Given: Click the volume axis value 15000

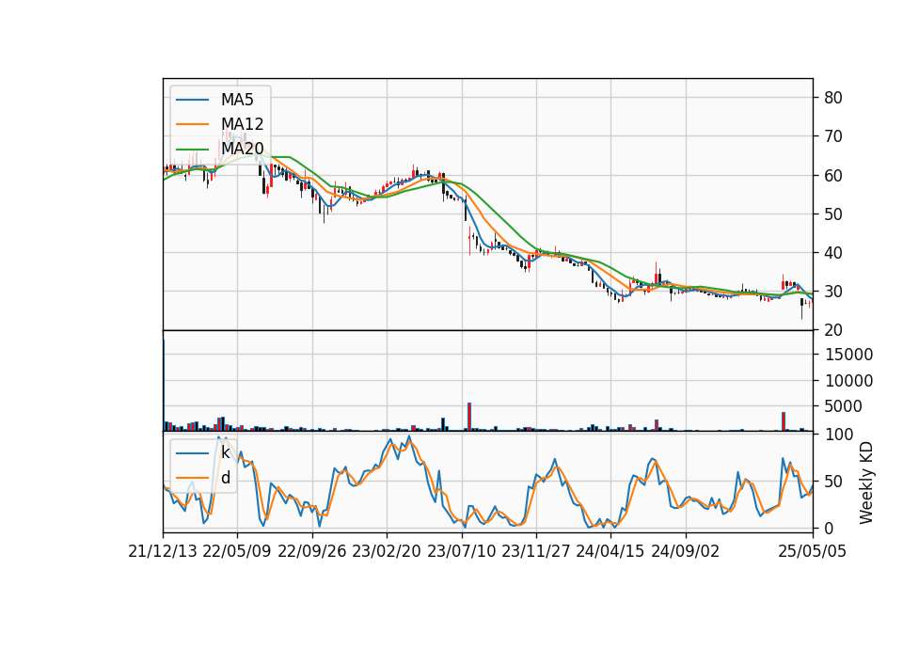Looking at the screenshot, I should tap(848, 355).
